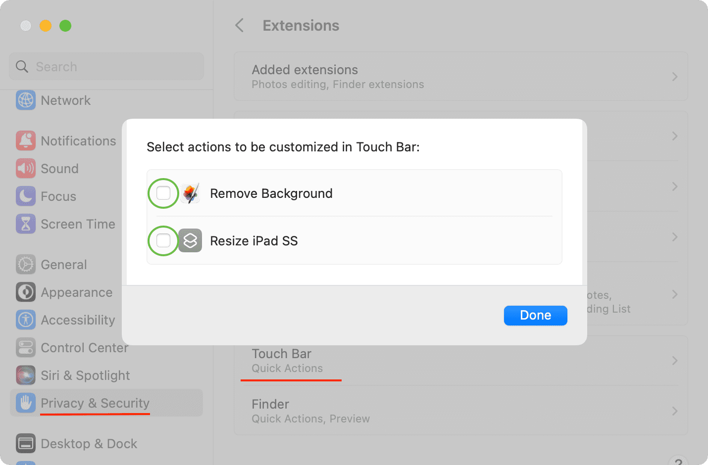The image size is (708, 465).
Task: Click the Notifications bell icon
Action: (26, 141)
